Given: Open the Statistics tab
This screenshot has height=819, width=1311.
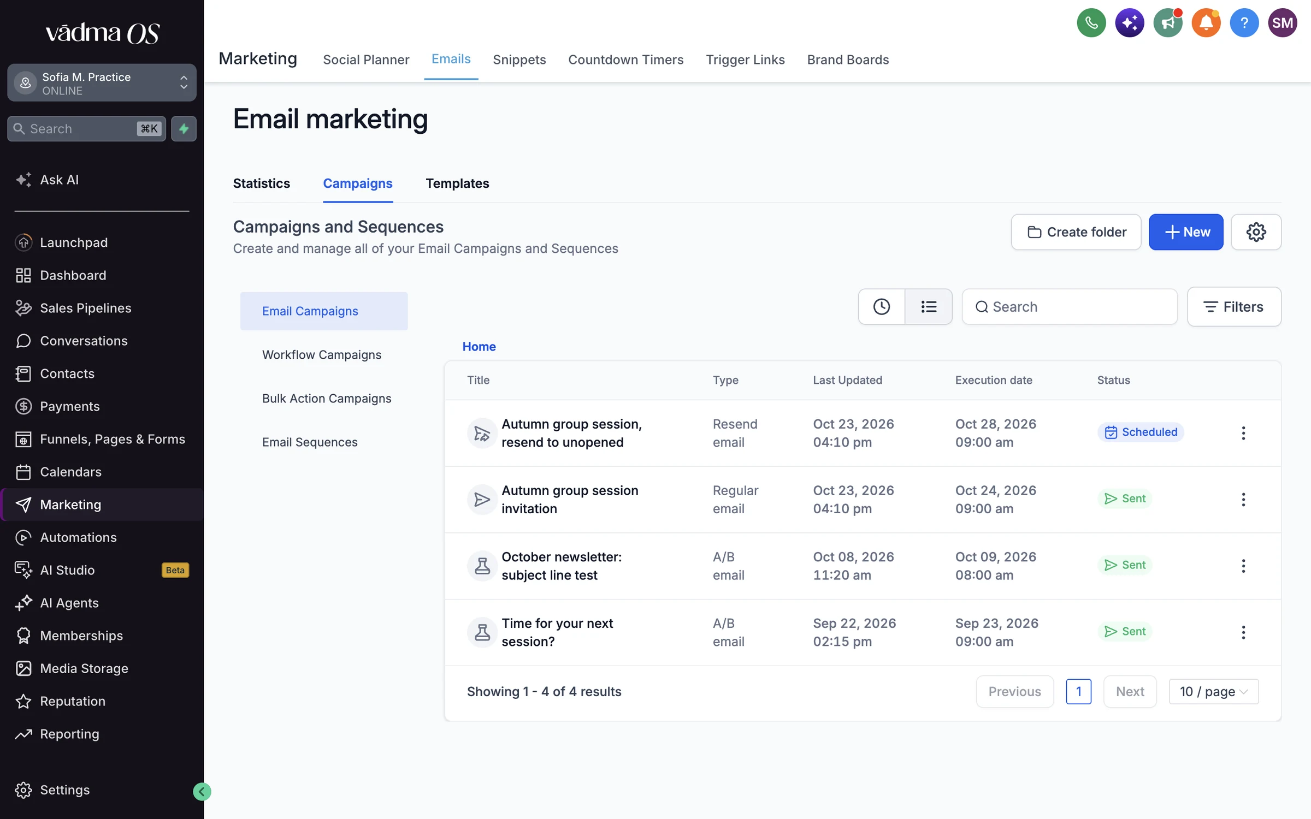Looking at the screenshot, I should [261, 183].
